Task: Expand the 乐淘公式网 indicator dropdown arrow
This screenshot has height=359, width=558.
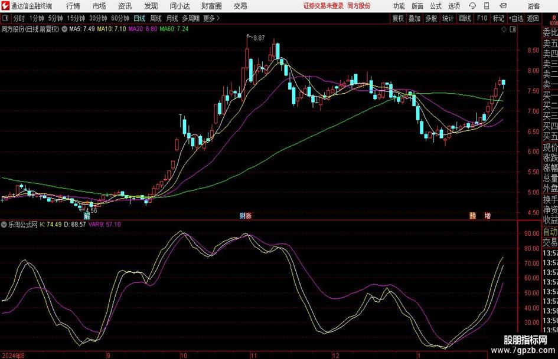Action: (4, 225)
